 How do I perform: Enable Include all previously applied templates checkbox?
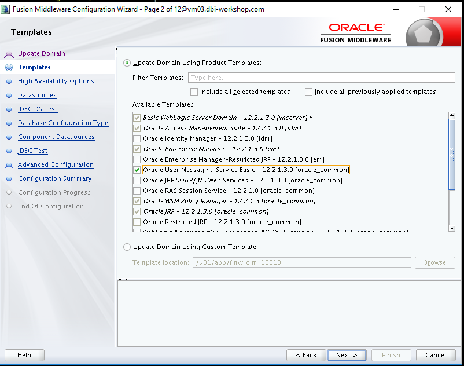click(x=308, y=92)
